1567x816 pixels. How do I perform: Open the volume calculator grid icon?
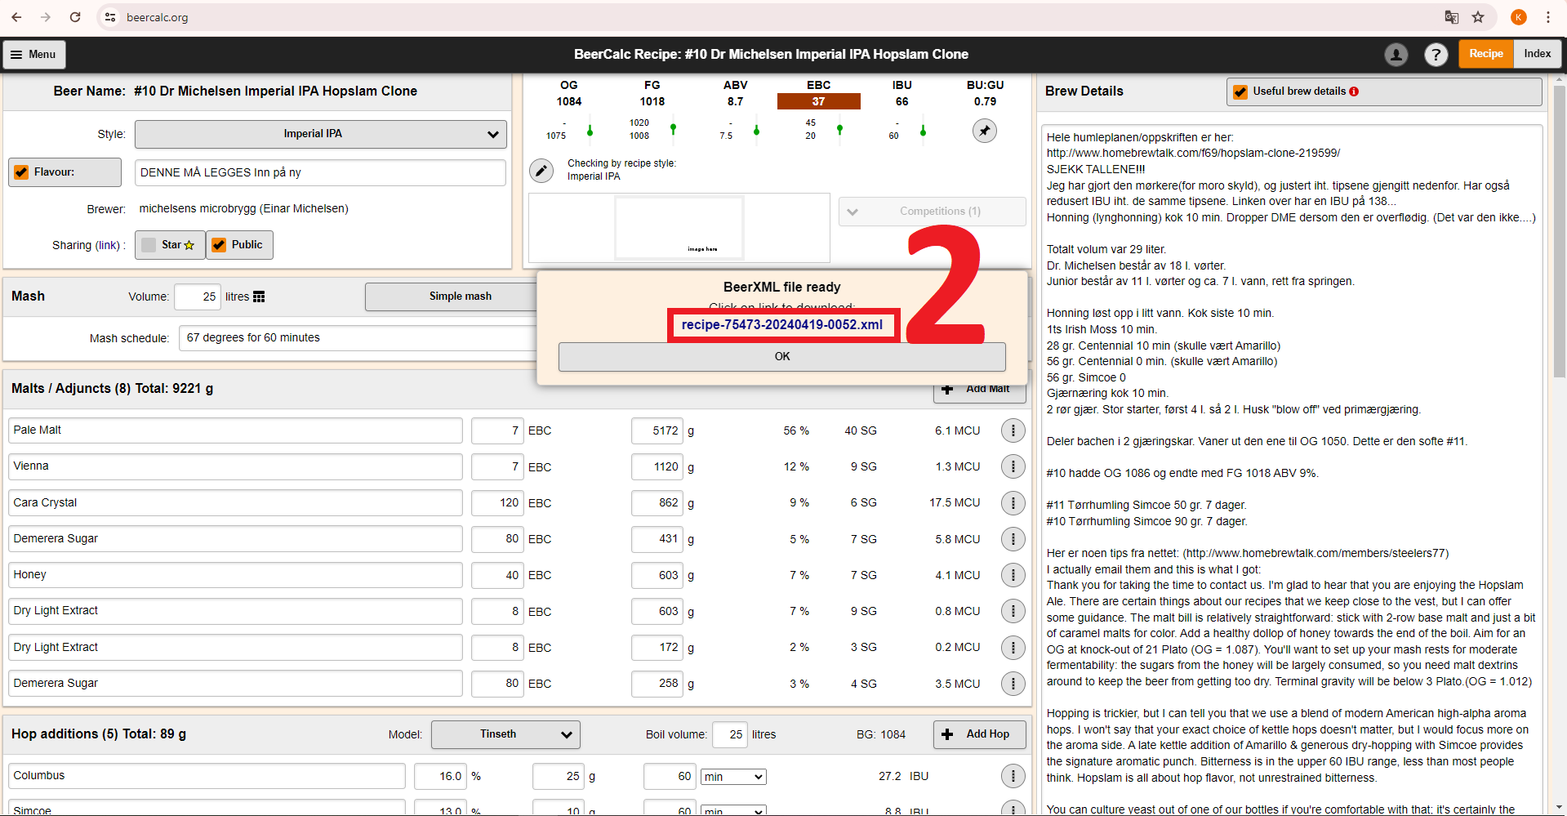[259, 297]
